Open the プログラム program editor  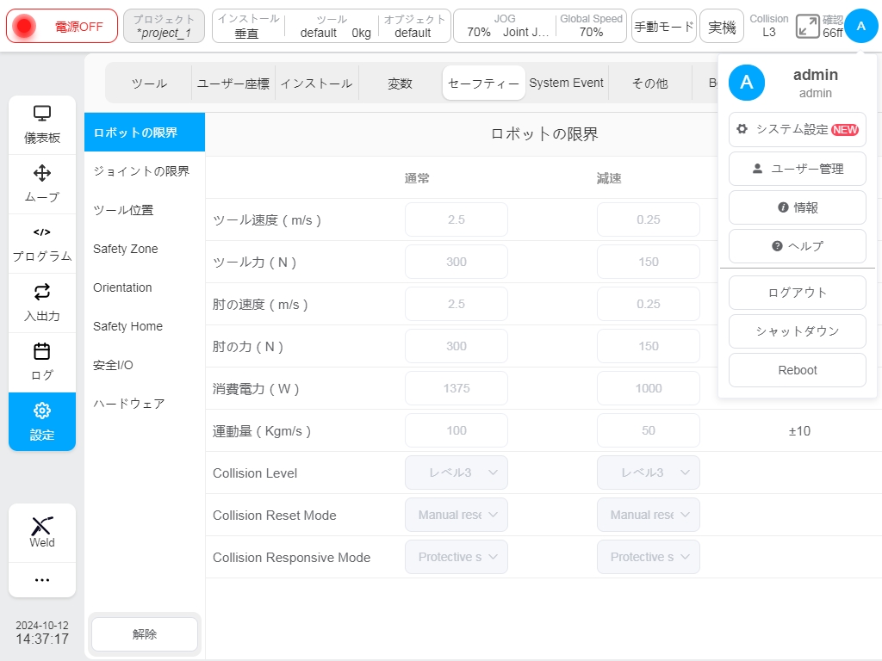click(x=42, y=244)
